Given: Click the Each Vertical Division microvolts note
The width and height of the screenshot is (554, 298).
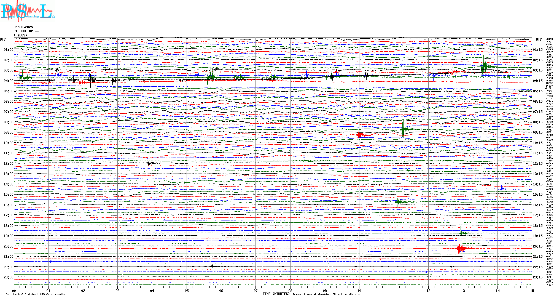Looking at the screenshot, I should (35, 294).
